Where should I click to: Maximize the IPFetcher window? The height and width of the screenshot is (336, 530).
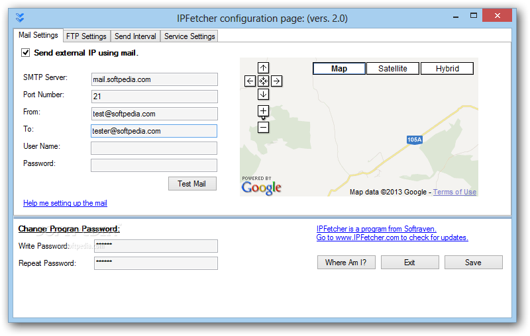[473, 15]
